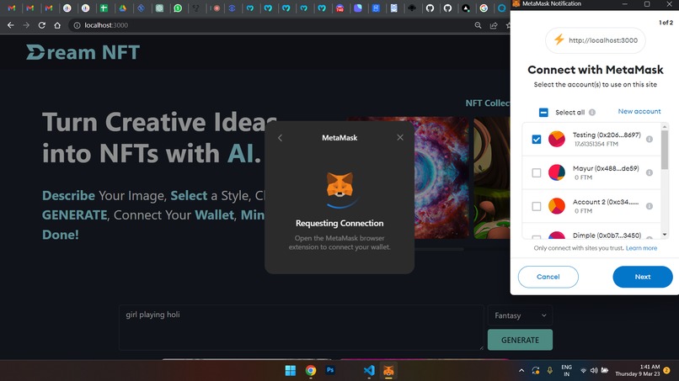Reload the localhost page

(42, 25)
